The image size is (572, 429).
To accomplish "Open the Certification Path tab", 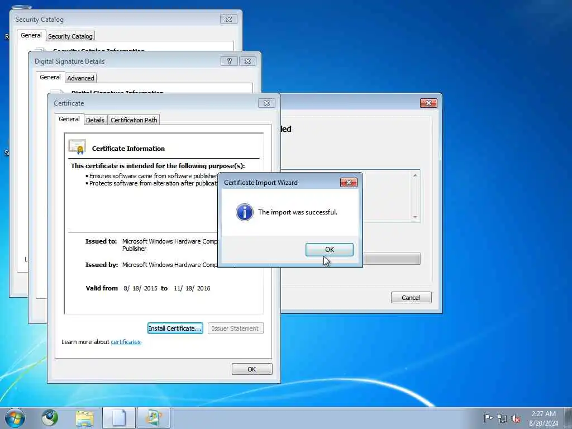I will [134, 120].
